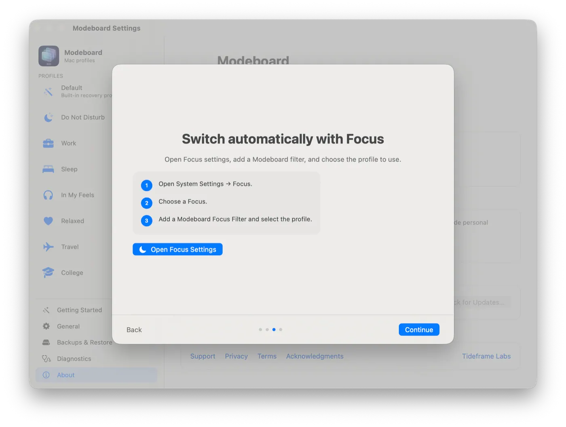Click the Modeboard app icon in the sidebar

(x=49, y=56)
